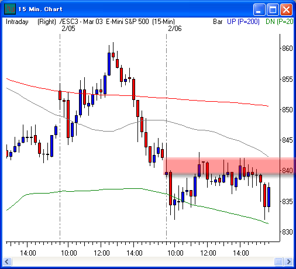Click the '15 Min. Chart' window title
This screenshot has height=269, width=296.
40,9
